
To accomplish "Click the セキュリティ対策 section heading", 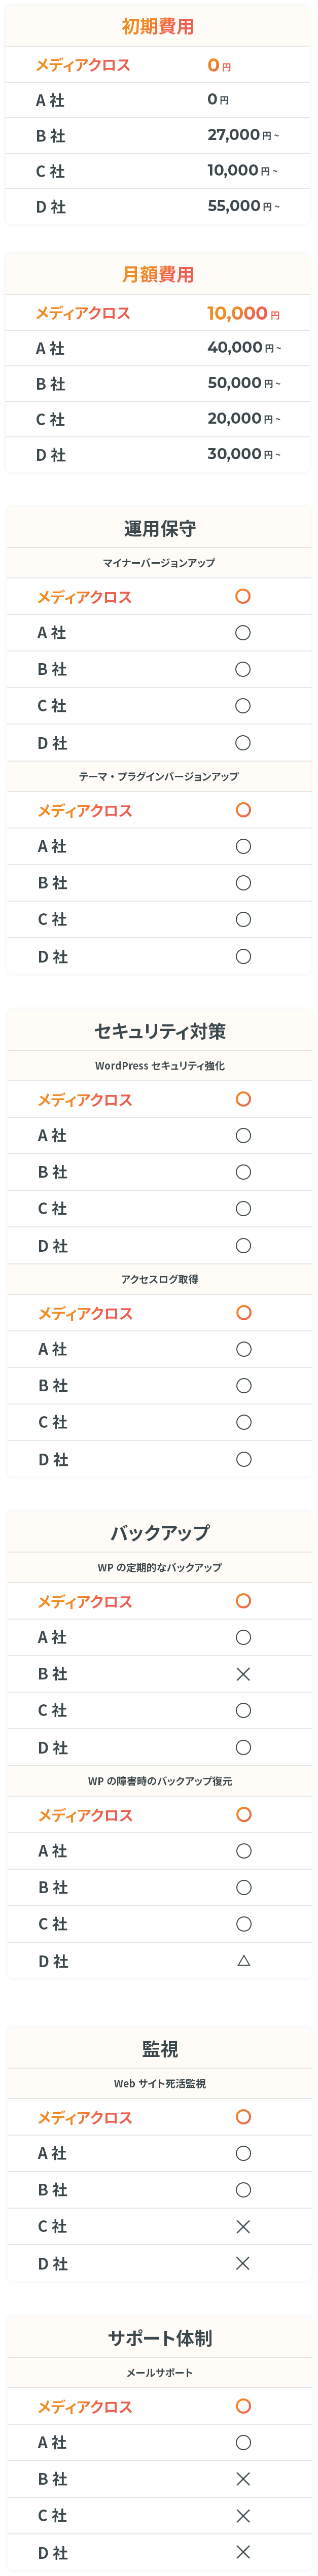I will coord(160,1031).
